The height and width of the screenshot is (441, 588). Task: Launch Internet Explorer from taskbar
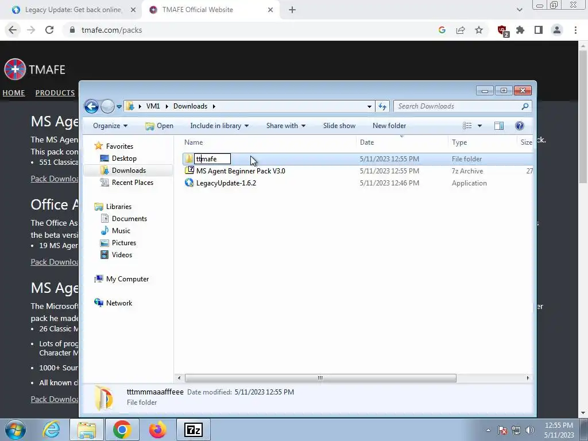[51, 430]
